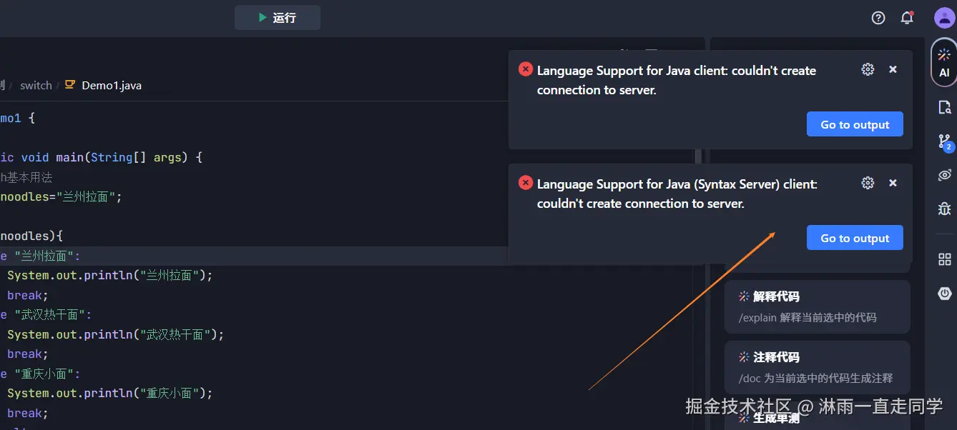Click Go to output on first notification
The image size is (957, 430).
[x=855, y=124]
